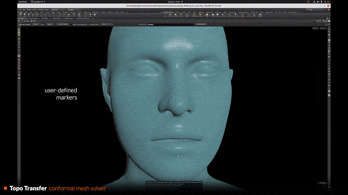
Task: Select the Sphere shelf tool
Action: [24, 15]
